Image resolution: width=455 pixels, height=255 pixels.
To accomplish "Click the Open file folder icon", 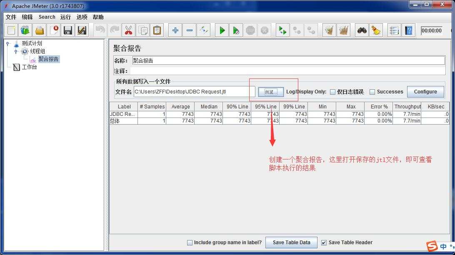I will click(40, 30).
